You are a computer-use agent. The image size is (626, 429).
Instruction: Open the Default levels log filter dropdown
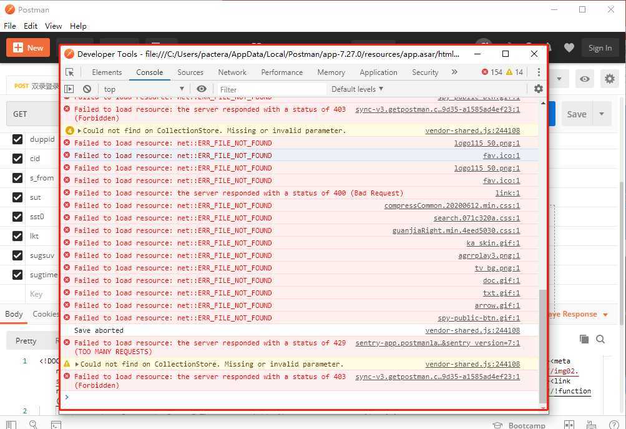[358, 89]
